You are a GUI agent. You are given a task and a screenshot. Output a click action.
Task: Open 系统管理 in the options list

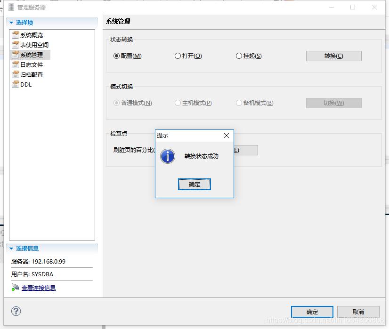click(x=32, y=55)
